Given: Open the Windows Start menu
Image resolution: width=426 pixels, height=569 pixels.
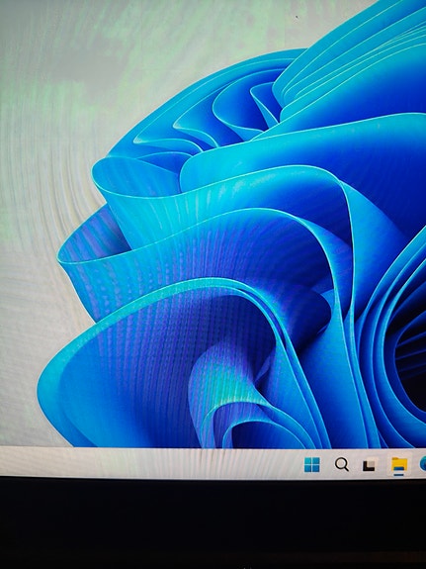Looking at the screenshot, I should pos(311,464).
